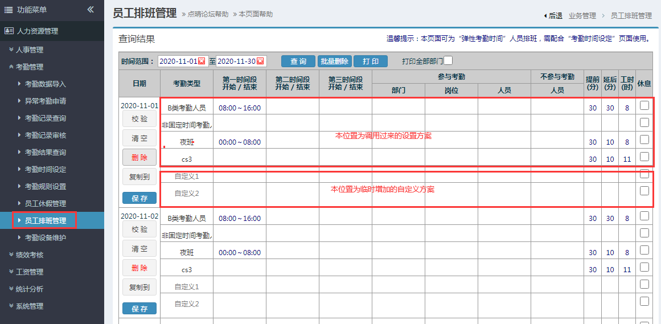Toggle the 打印全部部门 checkbox
Screen dimensions: 661x324
[448, 61]
